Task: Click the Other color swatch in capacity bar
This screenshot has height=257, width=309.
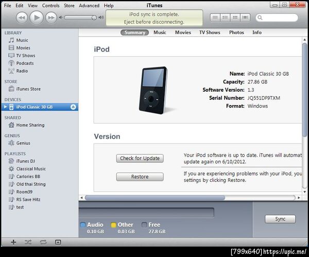Action: pos(113,225)
